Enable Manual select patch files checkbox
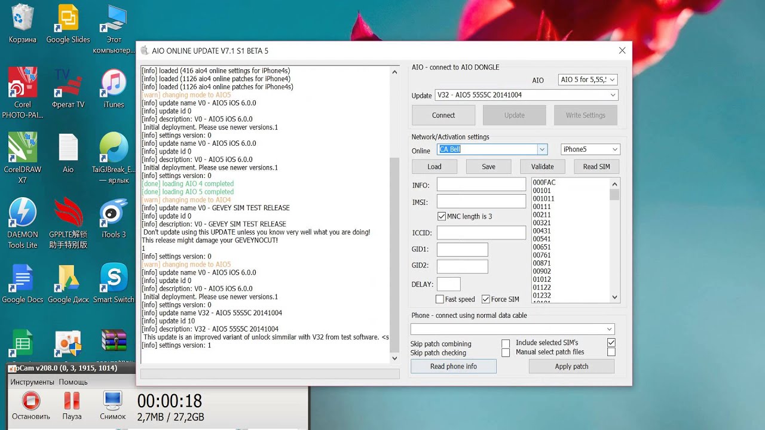 pyautogui.click(x=611, y=352)
